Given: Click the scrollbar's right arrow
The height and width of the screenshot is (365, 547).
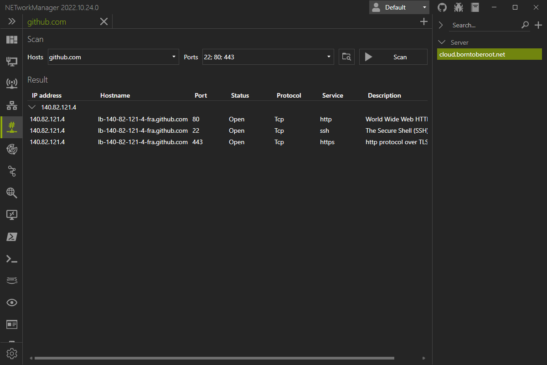Looking at the screenshot, I should click(424, 358).
